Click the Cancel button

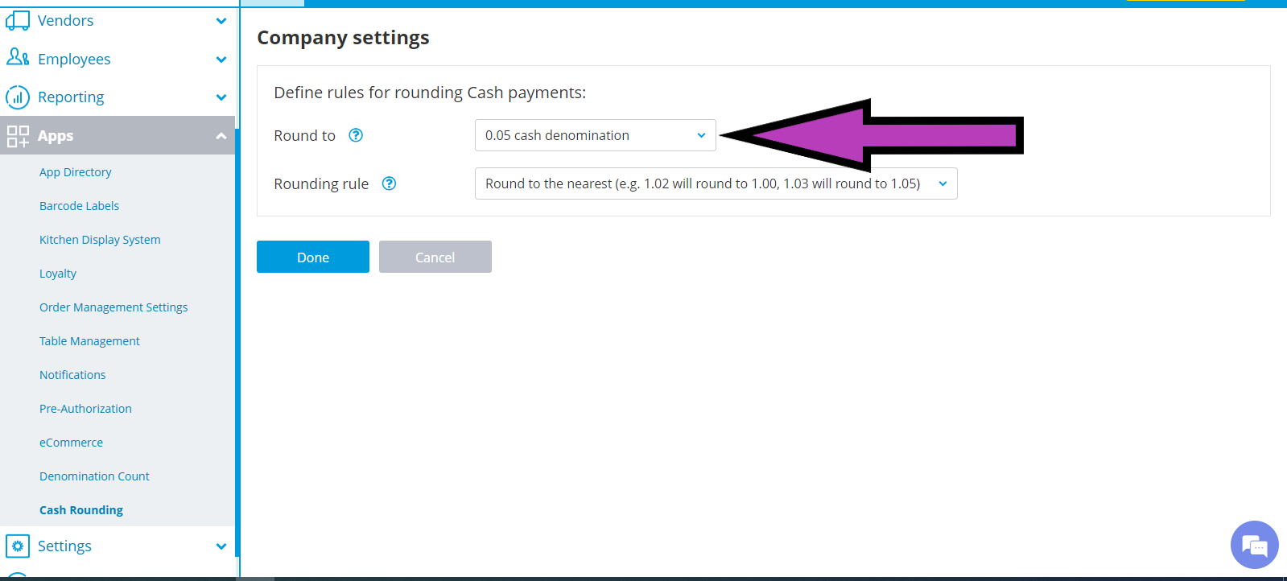pyautogui.click(x=435, y=257)
